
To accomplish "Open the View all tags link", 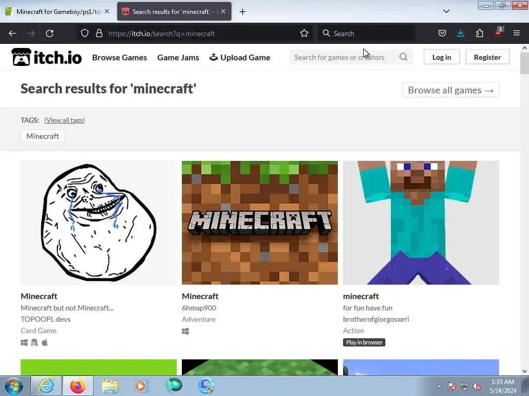I will (x=65, y=120).
